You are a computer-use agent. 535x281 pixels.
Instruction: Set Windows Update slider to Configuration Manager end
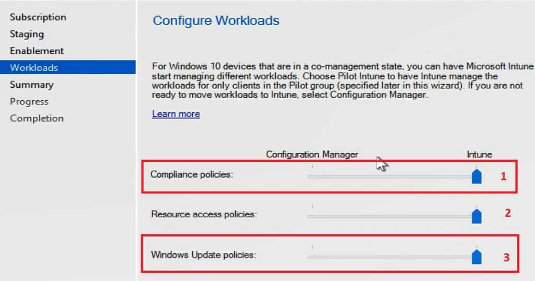312,256
